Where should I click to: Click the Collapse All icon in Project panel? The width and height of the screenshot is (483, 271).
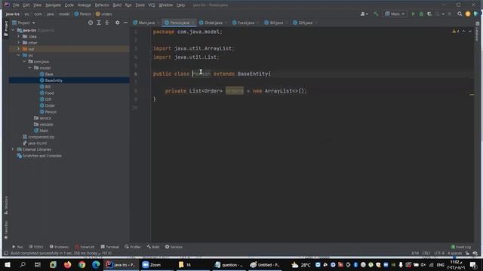pos(107,23)
